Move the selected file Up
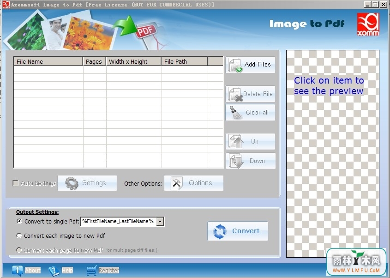This screenshot has height=278, width=390. pyautogui.click(x=250, y=142)
